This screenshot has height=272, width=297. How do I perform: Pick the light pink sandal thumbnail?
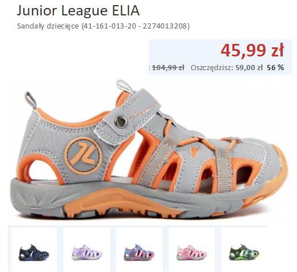(x=192, y=253)
